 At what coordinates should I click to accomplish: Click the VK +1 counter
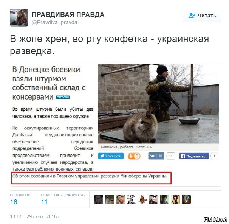coord(170,156)
